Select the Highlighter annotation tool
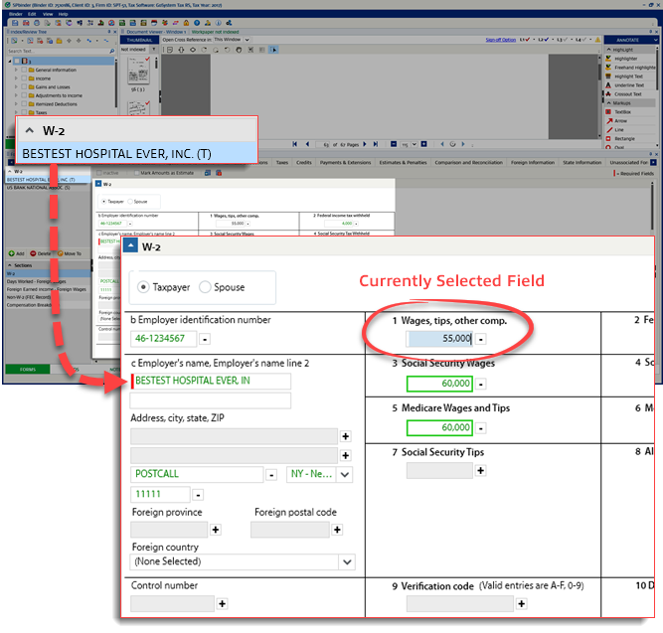 pyautogui.click(x=625, y=58)
